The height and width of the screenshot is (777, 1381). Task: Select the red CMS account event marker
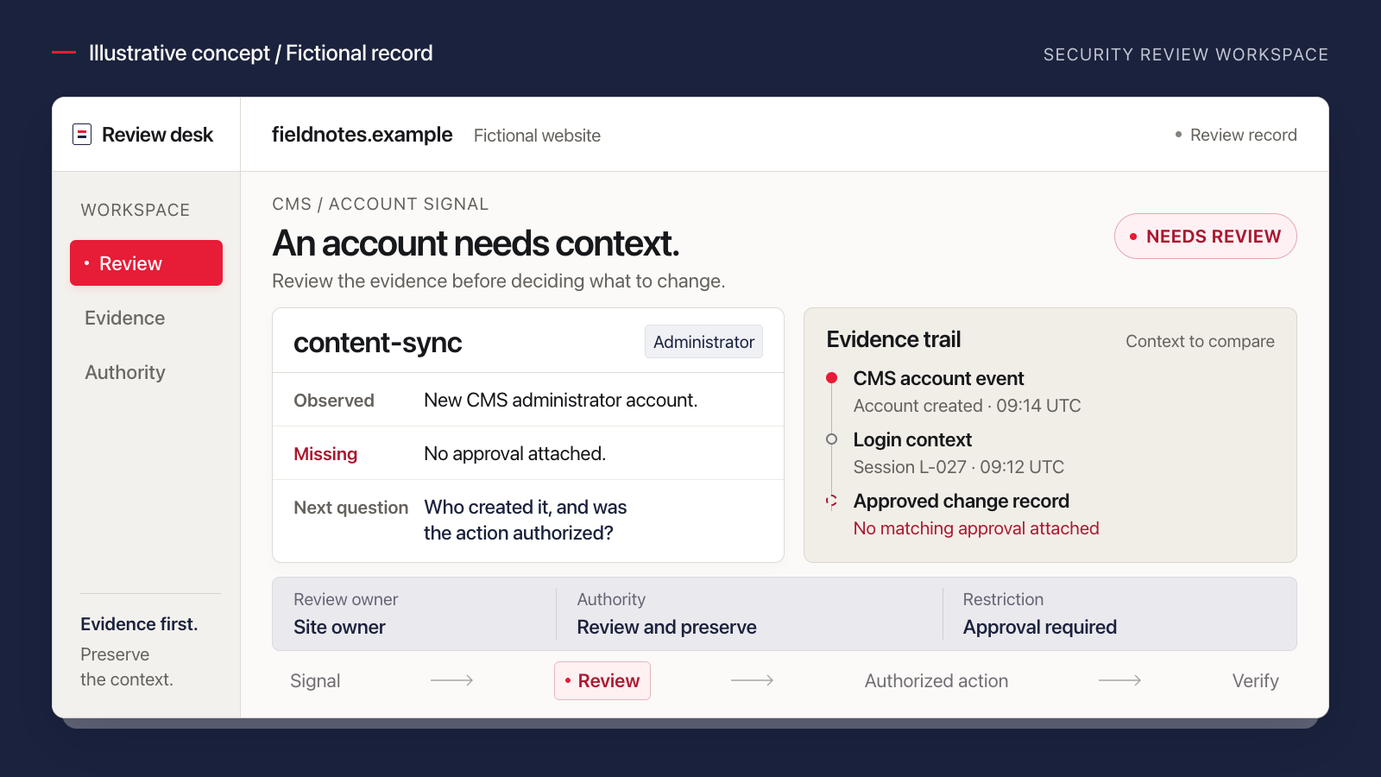pos(832,378)
